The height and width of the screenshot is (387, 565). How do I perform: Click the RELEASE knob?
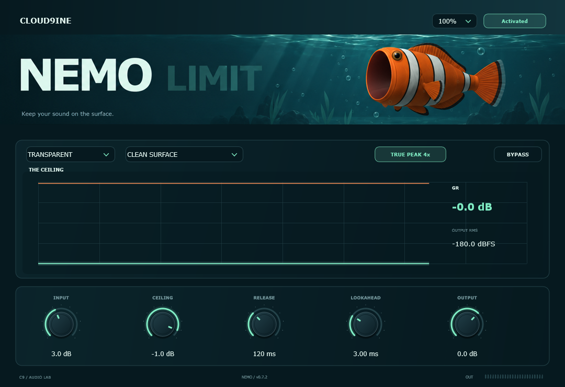coord(264,323)
